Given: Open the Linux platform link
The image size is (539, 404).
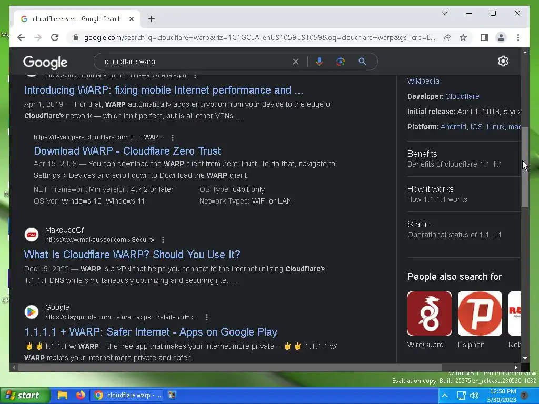Looking at the screenshot, I should (x=495, y=127).
